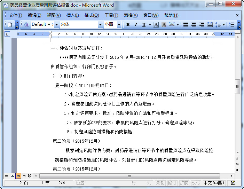Click in the Style name box
This screenshot has height=189, width=244.
(42, 25)
